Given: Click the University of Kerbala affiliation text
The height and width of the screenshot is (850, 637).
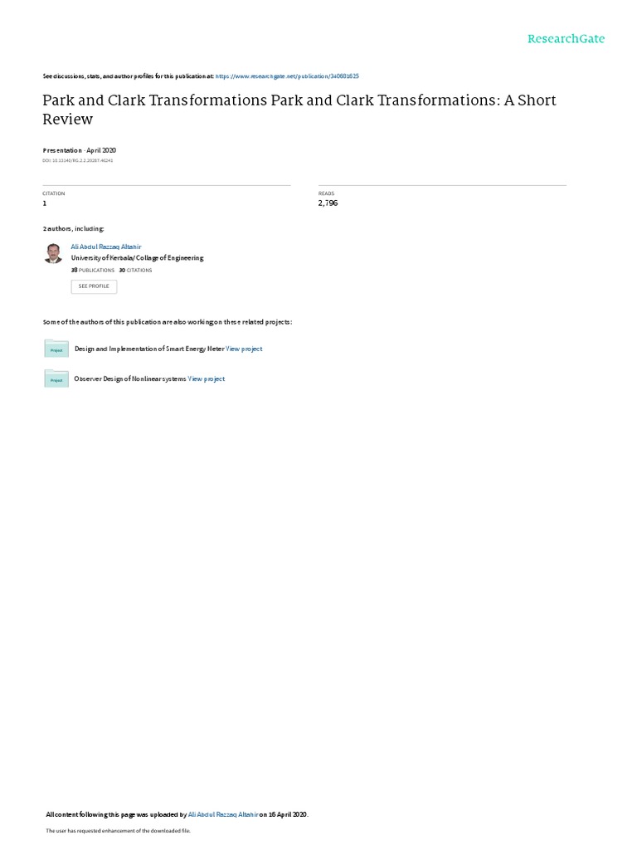Looking at the screenshot, I should pyautogui.click(x=137, y=258).
